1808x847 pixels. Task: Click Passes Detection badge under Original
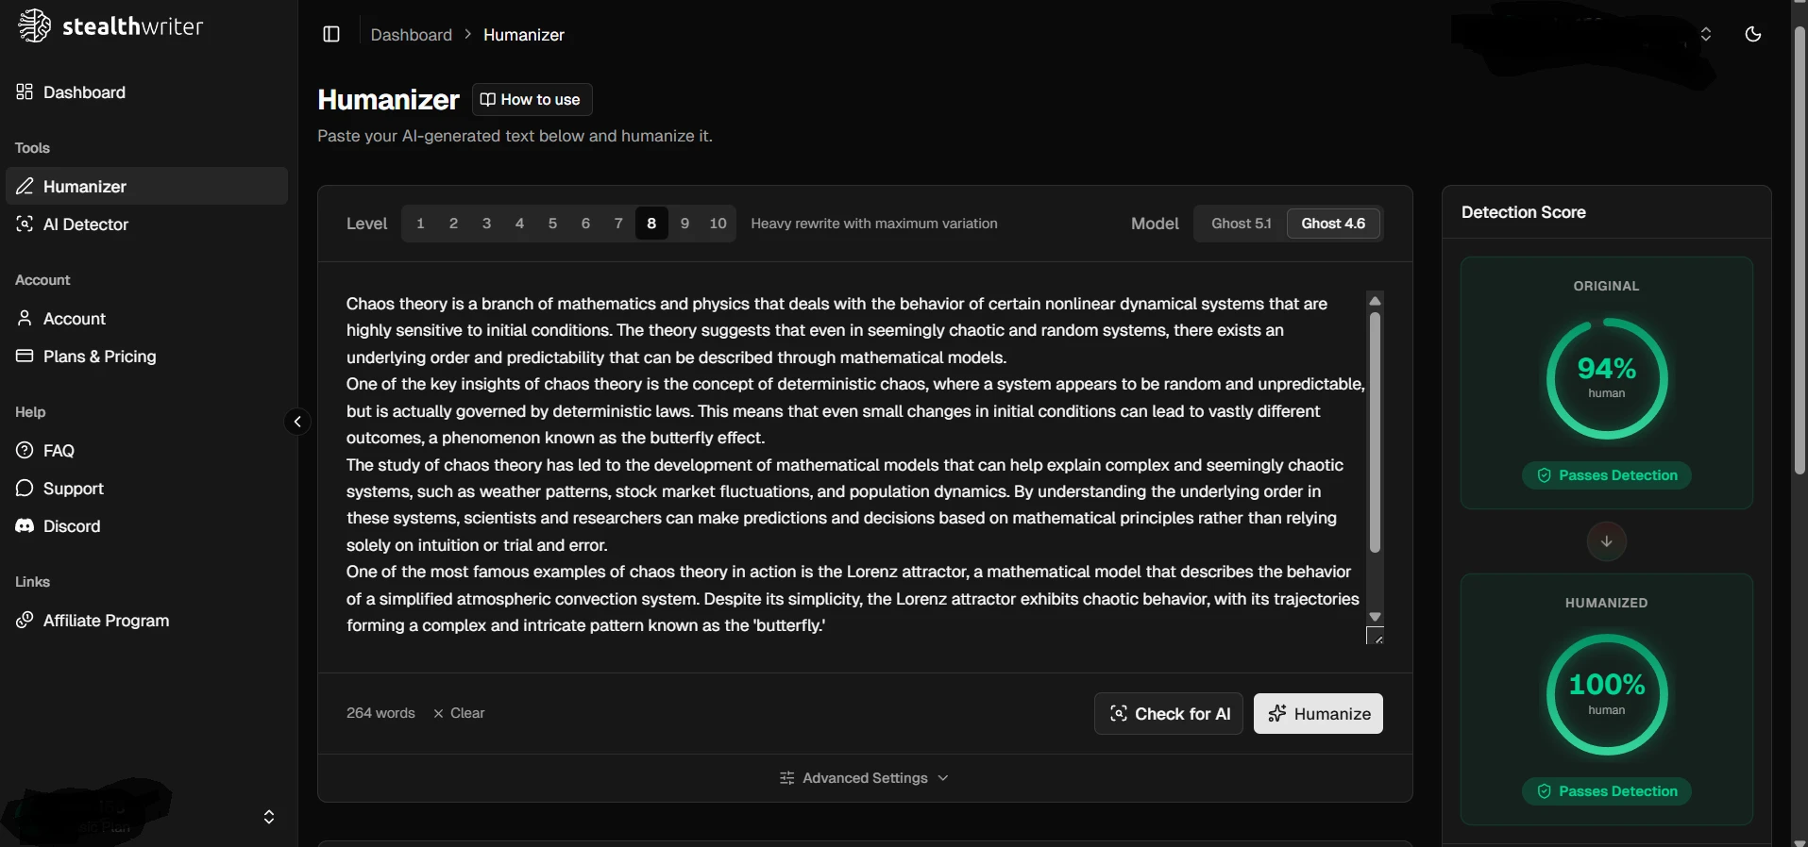pyautogui.click(x=1607, y=475)
